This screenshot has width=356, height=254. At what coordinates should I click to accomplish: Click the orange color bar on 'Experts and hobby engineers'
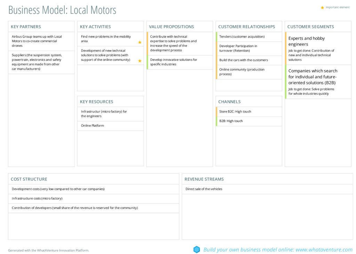point(286,48)
